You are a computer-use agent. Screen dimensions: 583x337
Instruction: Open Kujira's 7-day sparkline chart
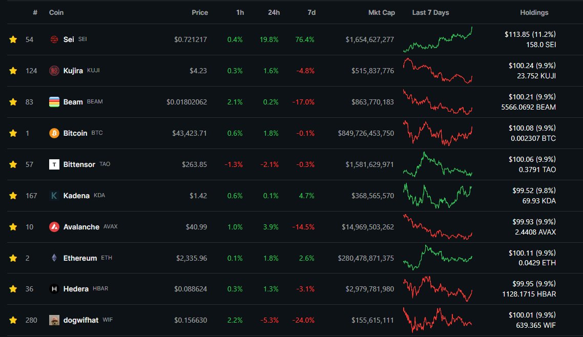[x=438, y=71]
